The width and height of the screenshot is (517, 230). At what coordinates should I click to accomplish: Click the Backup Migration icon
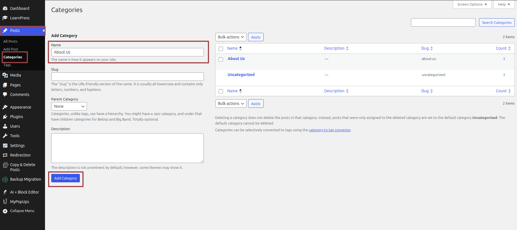[x=5, y=179]
